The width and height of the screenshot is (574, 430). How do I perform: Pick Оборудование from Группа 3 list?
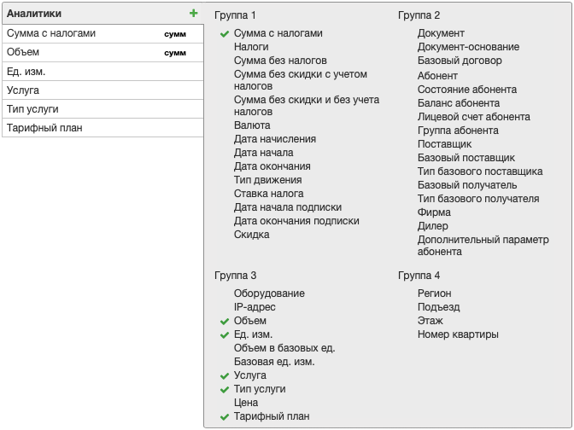click(269, 293)
